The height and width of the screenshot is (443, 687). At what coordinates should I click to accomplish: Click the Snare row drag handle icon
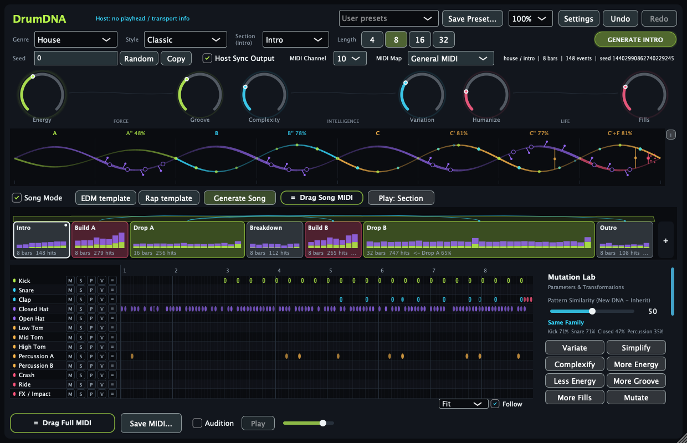112,290
